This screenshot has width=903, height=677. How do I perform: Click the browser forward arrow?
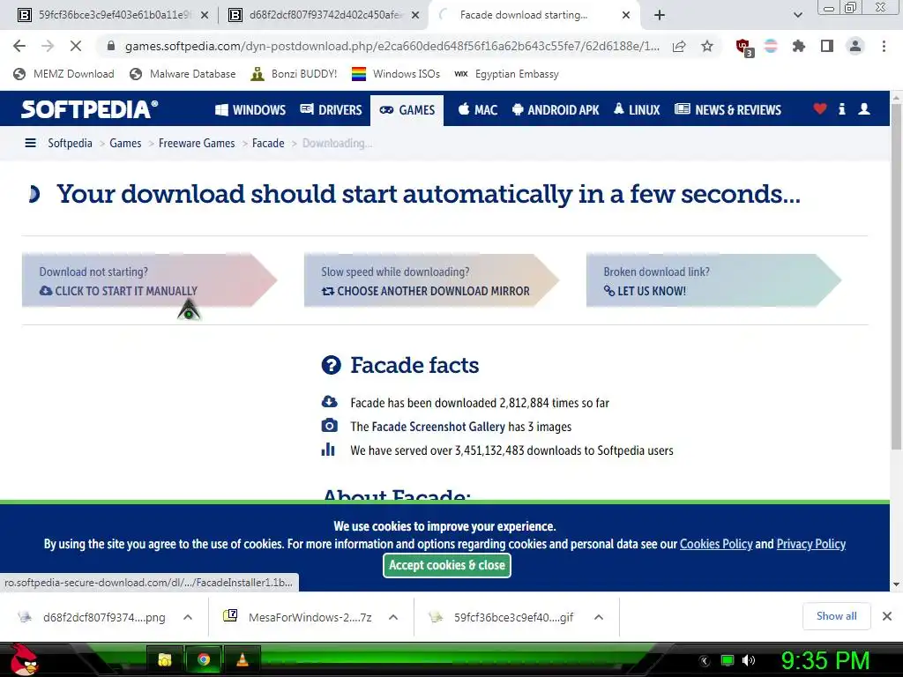pyautogui.click(x=48, y=46)
